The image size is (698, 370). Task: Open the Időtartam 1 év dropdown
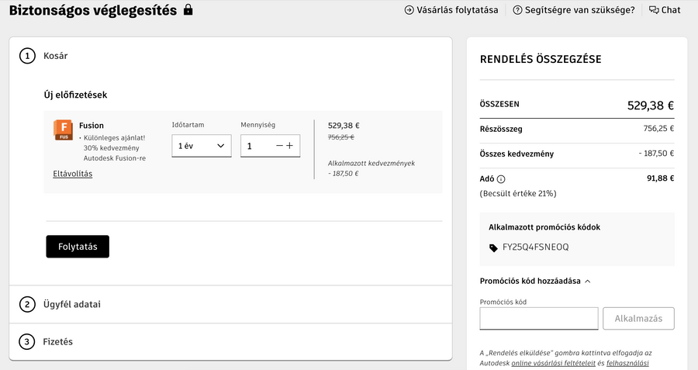201,145
